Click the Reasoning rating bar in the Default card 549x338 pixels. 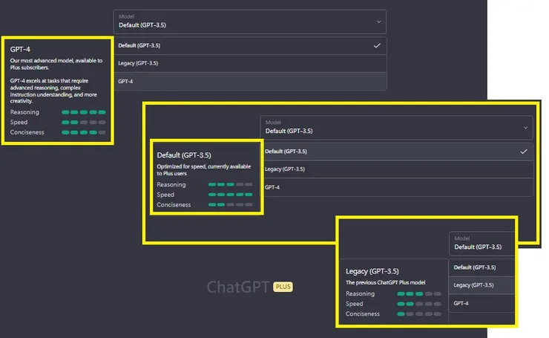point(230,184)
